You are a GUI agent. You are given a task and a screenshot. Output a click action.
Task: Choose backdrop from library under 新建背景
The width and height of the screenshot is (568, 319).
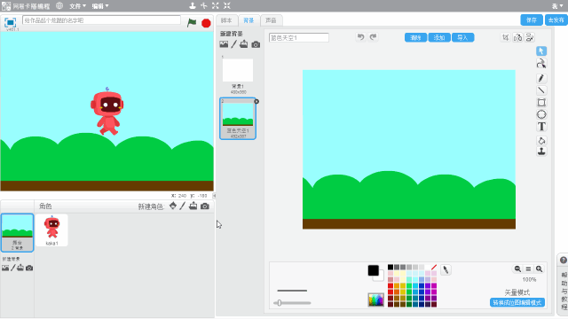pos(224,44)
